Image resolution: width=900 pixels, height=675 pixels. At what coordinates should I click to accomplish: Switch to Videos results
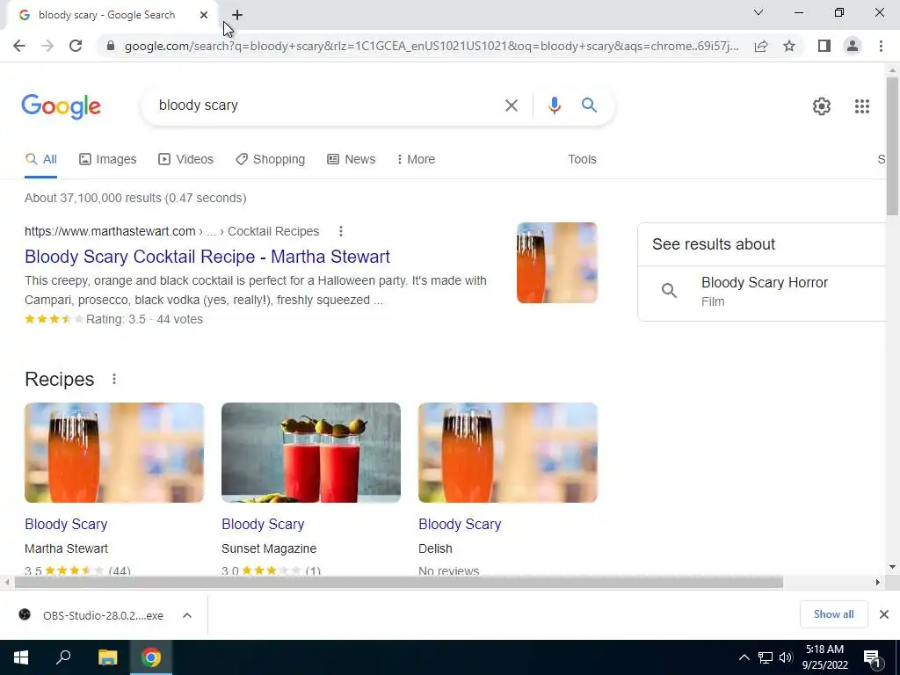(x=186, y=160)
